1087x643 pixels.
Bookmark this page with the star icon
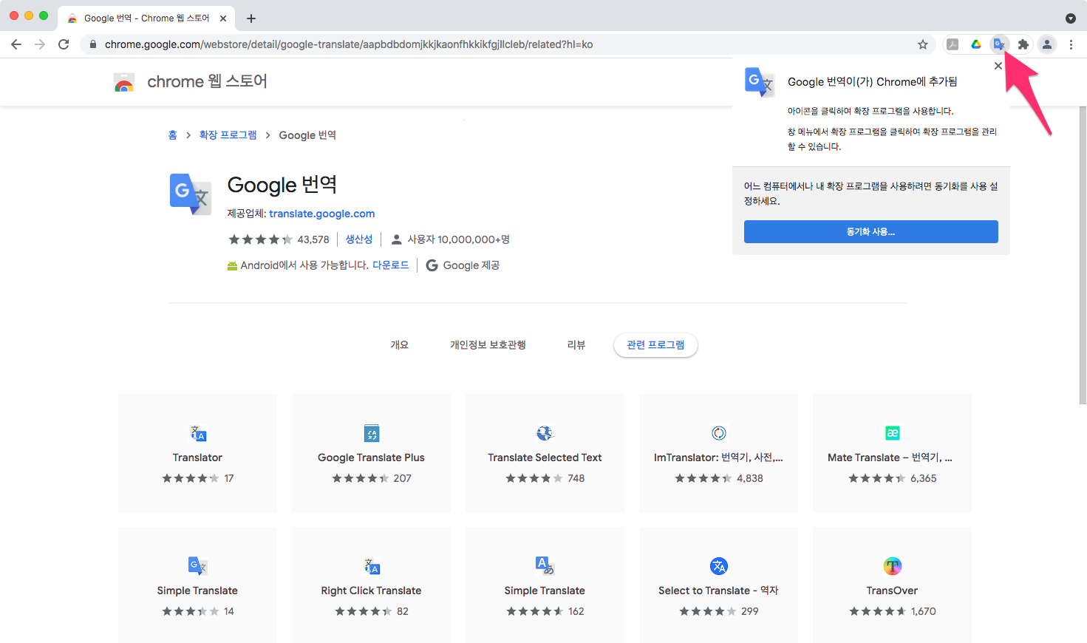923,44
